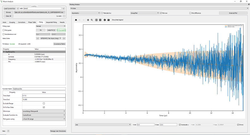Select the Pan (move arrows) tool

tap(88, 20)
